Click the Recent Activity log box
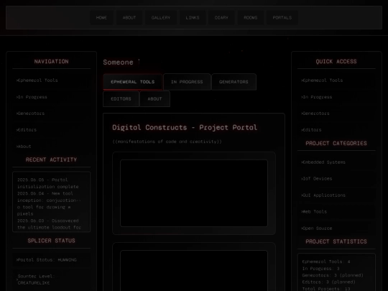Image resolution: width=388 pixels, height=291 pixels. click(52, 202)
